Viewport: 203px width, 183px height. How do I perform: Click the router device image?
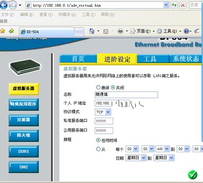tap(25, 67)
